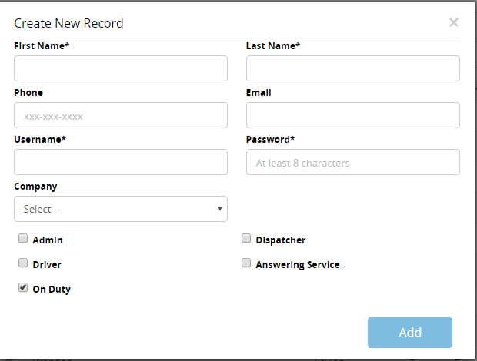
Task: Enable the Answering Service checkbox
Action: pyautogui.click(x=246, y=263)
